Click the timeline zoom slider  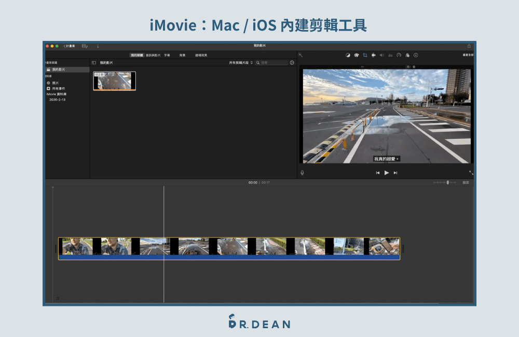[x=445, y=182]
